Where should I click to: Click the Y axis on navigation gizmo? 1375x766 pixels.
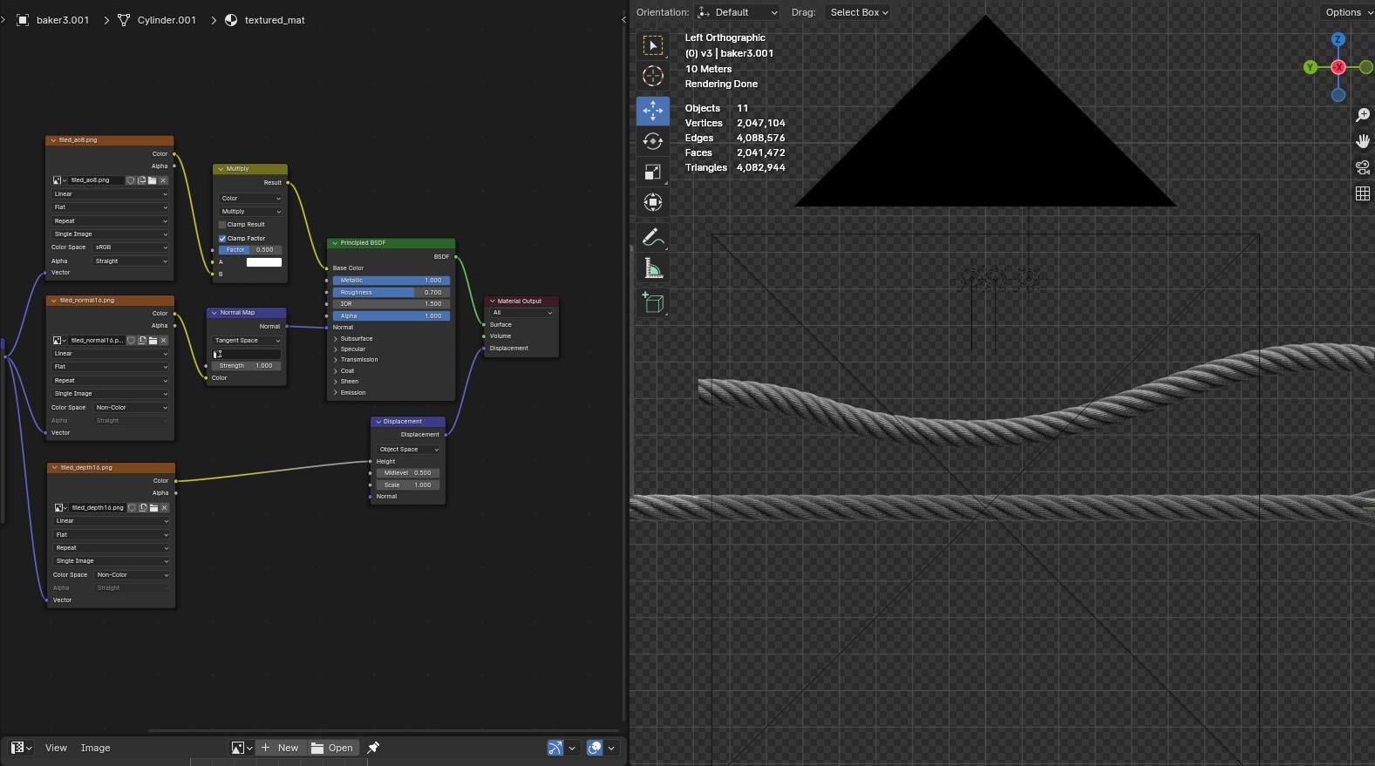(1310, 67)
